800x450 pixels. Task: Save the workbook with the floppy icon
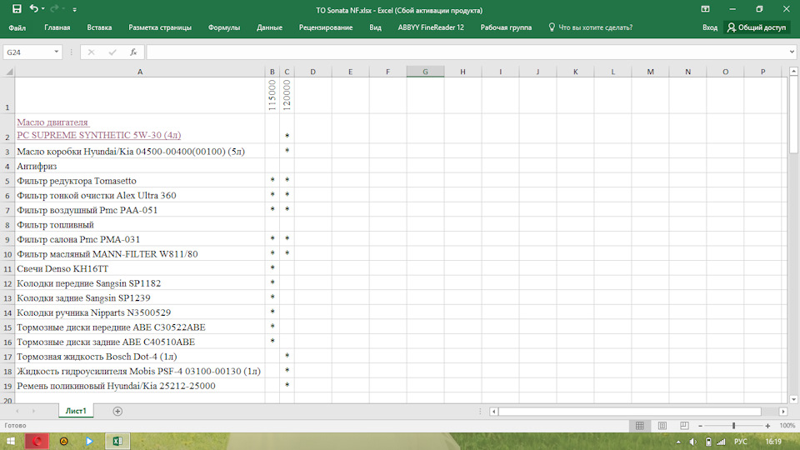coord(17,9)
